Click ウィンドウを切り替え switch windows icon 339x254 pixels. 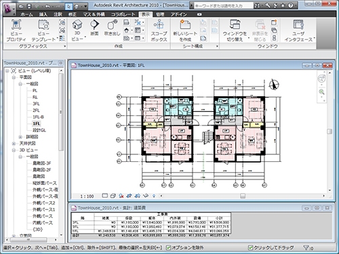coord(235,24)
